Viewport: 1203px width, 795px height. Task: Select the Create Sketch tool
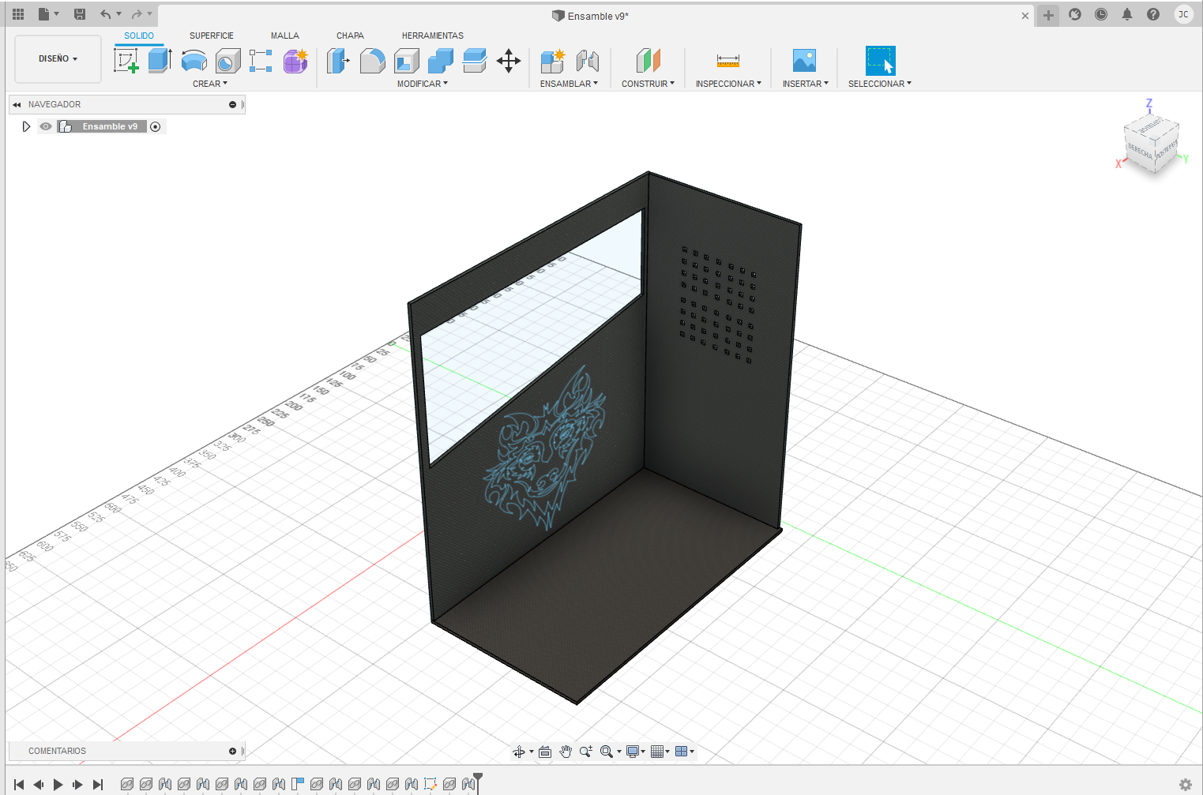126,61
